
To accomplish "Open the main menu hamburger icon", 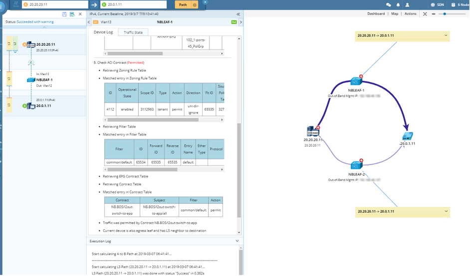I will point(1,6).
